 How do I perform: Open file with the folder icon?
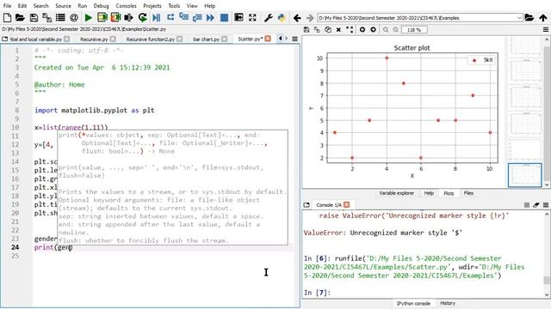coord(20,17)
